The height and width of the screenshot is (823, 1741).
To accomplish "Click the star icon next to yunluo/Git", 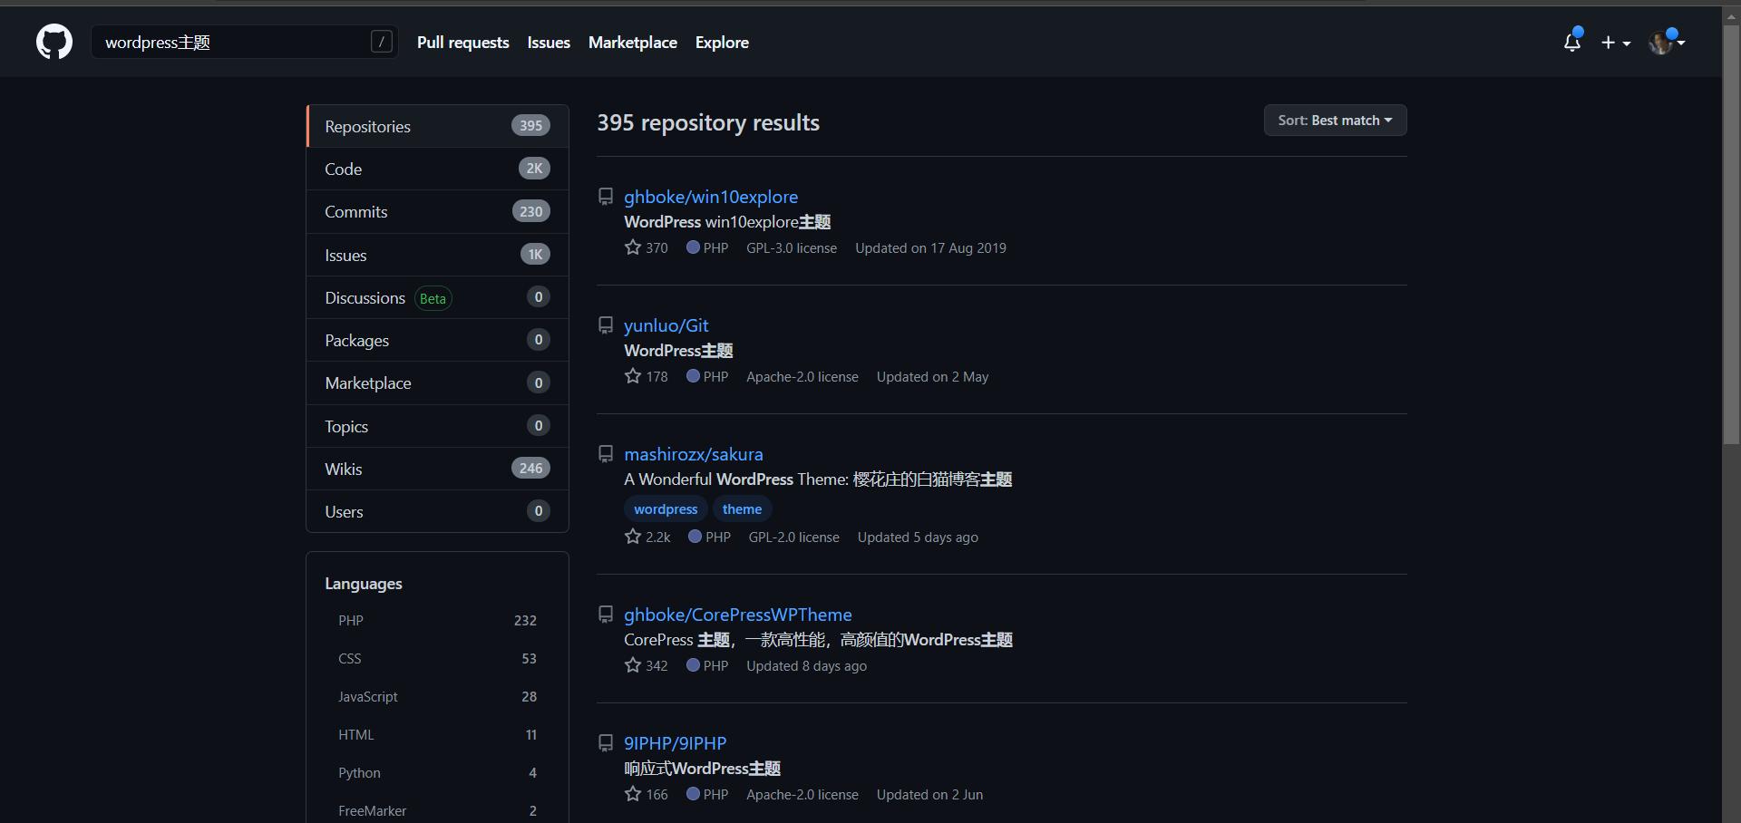I will tap(632, 376).
